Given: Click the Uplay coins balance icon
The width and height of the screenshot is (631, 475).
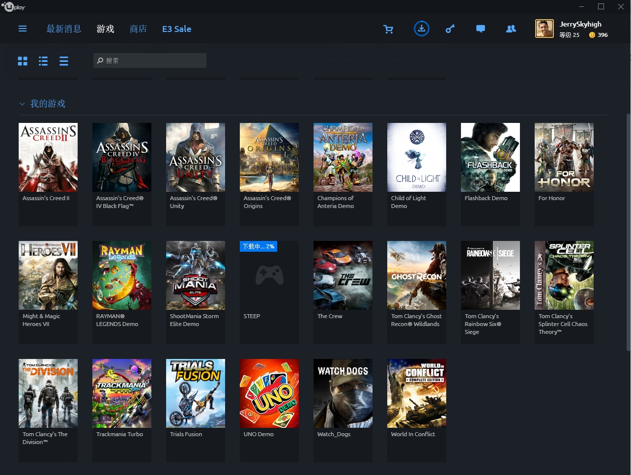Looking at the screenshot, I should [x=592, y=35].
